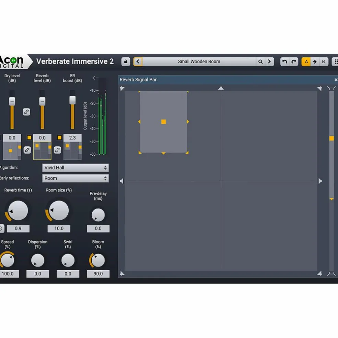The height and width of the screenshot is (338, 338).
Task: Link the Dry and Reverb level faders
Action: coord(26,112)
